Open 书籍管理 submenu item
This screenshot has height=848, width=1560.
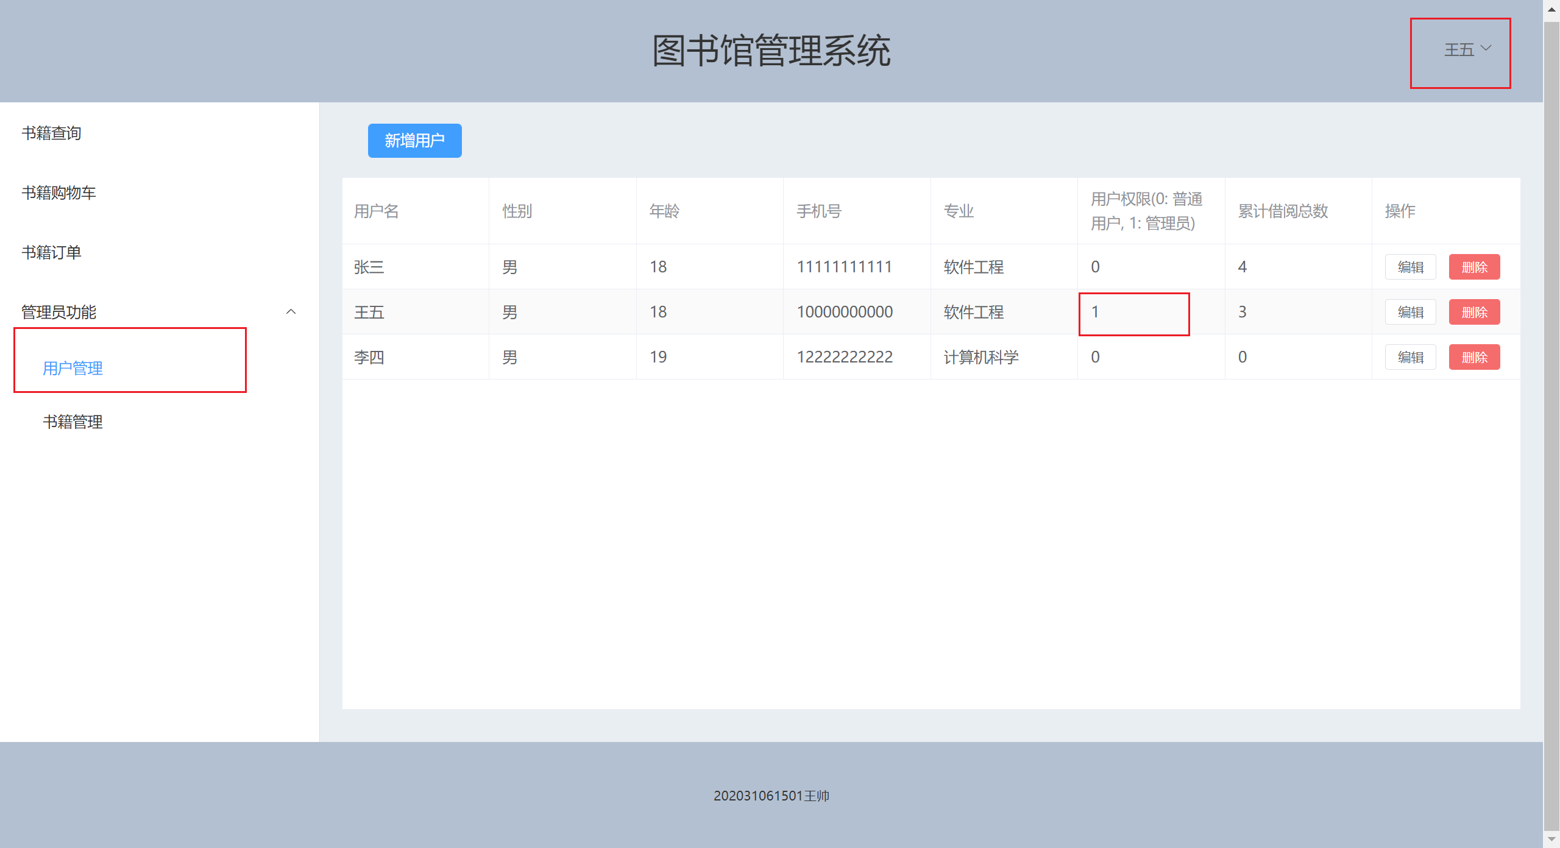[x=73, y=422]
